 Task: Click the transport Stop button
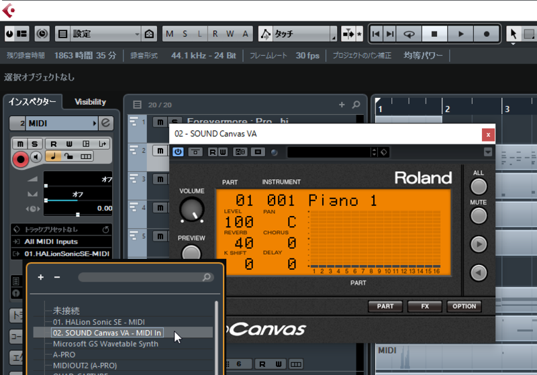pos(434,34)
